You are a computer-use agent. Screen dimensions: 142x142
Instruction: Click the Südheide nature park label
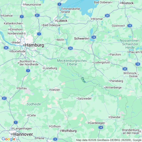pos(34,104)
